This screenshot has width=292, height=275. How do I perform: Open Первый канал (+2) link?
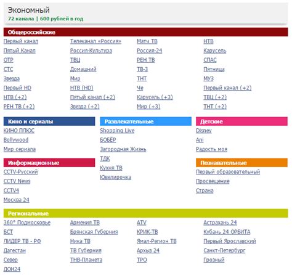click(227, 88)
